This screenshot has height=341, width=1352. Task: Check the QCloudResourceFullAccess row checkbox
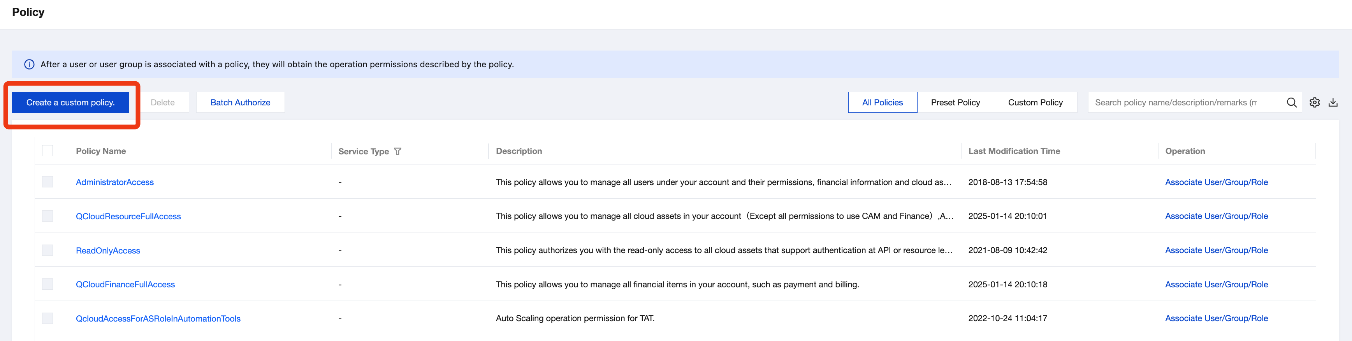(48, 216)
